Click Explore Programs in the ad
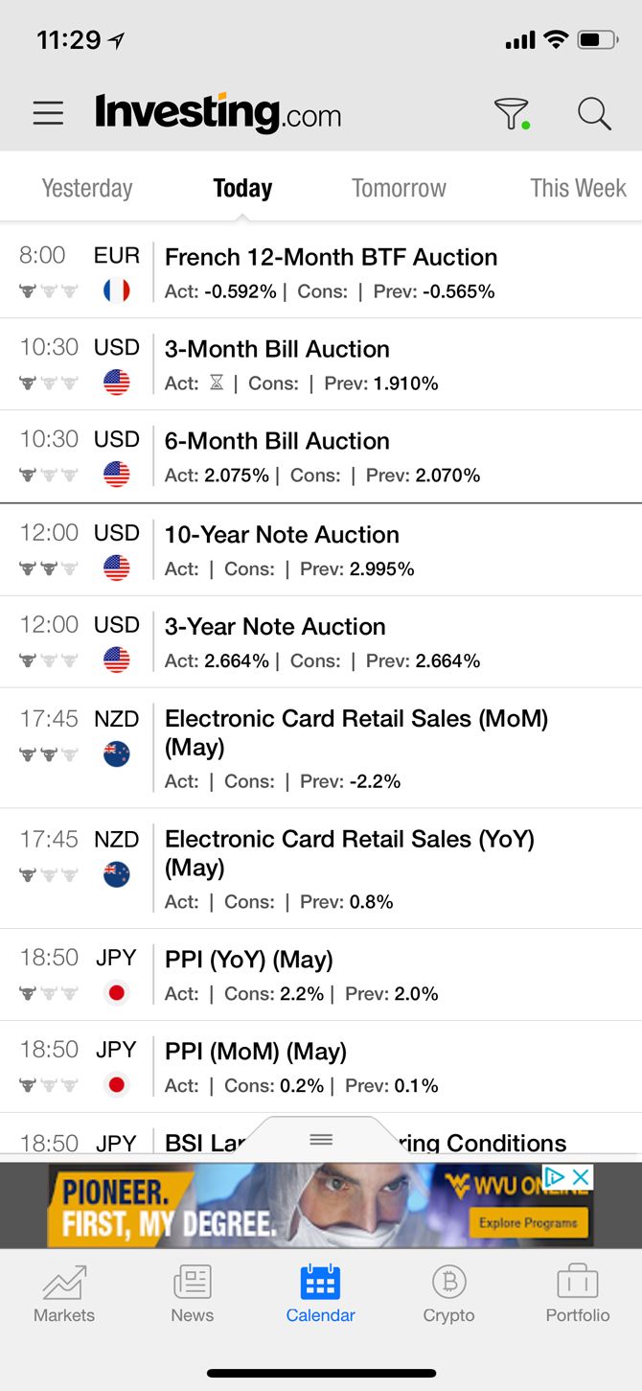Image resolution: width=642 pixels, height=1391 pixels. (x=528, y=1222)
